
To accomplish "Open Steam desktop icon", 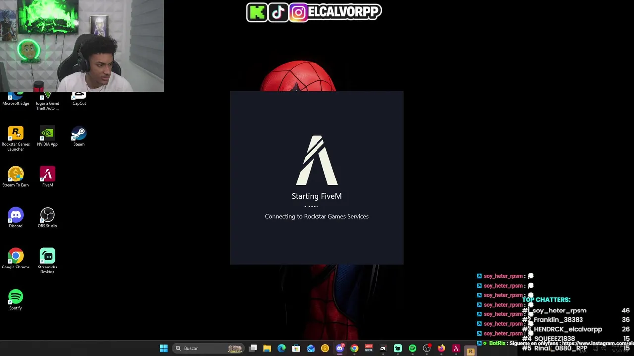I will coord(79,136).
